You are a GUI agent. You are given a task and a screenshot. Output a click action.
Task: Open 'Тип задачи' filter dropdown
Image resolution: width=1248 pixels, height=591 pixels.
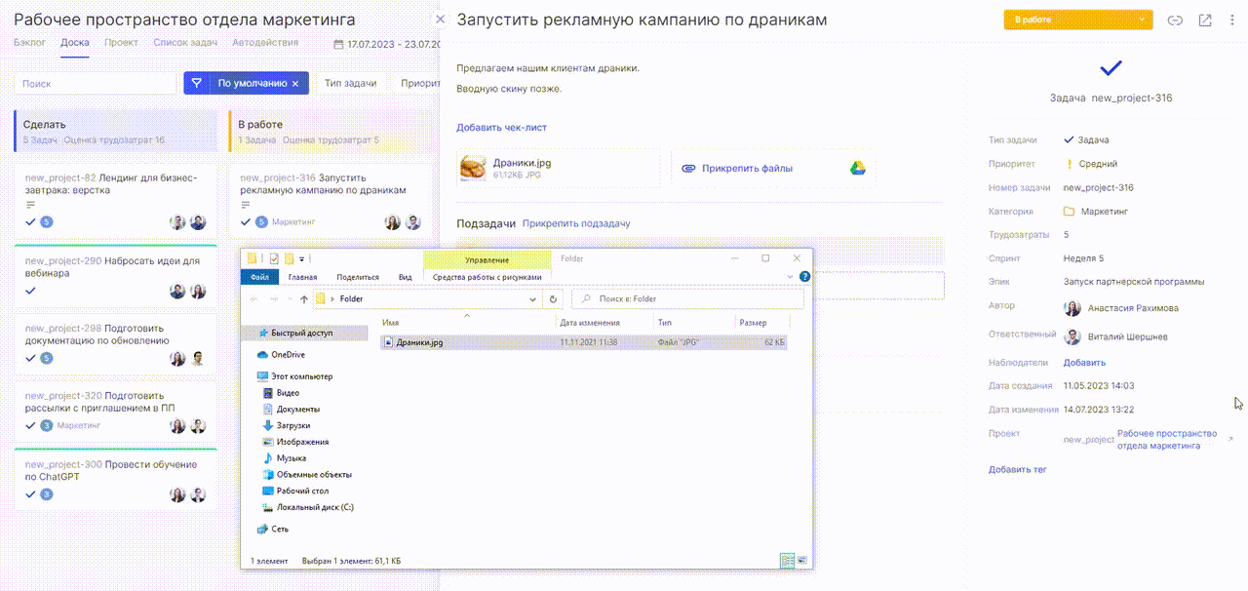point(351,84)
